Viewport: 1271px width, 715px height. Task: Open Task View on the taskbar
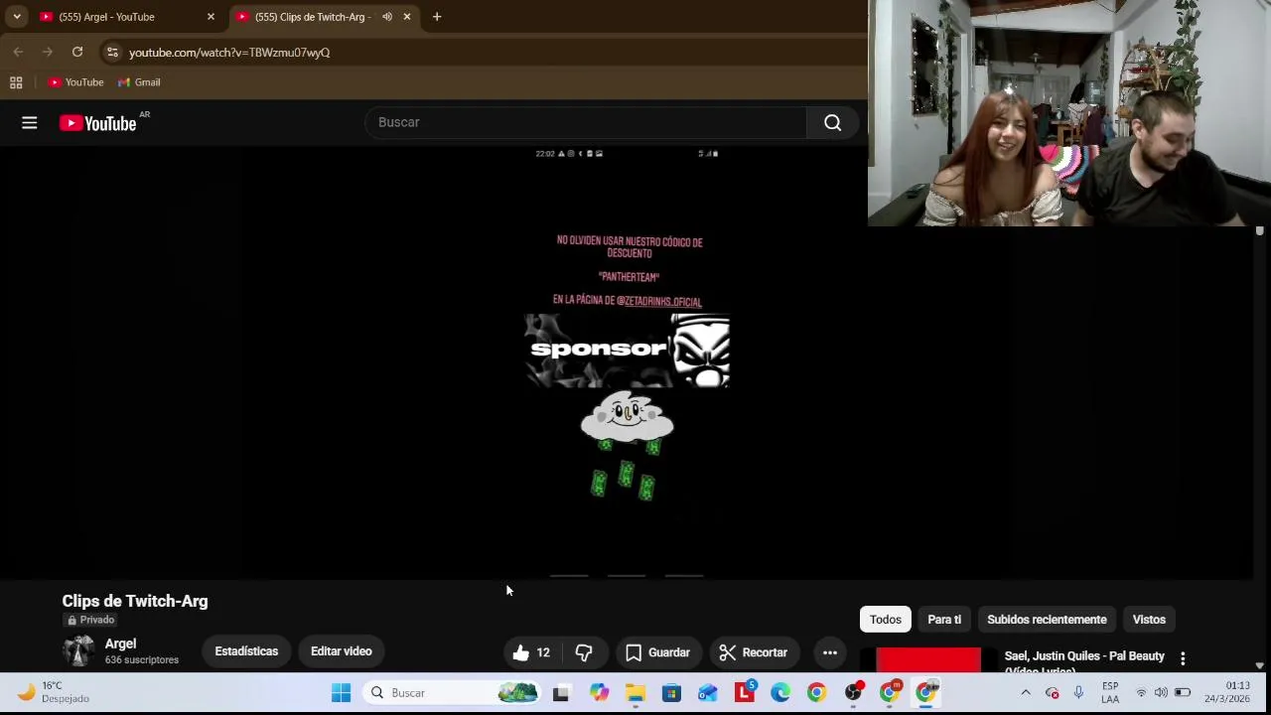(x=561, y=693)
